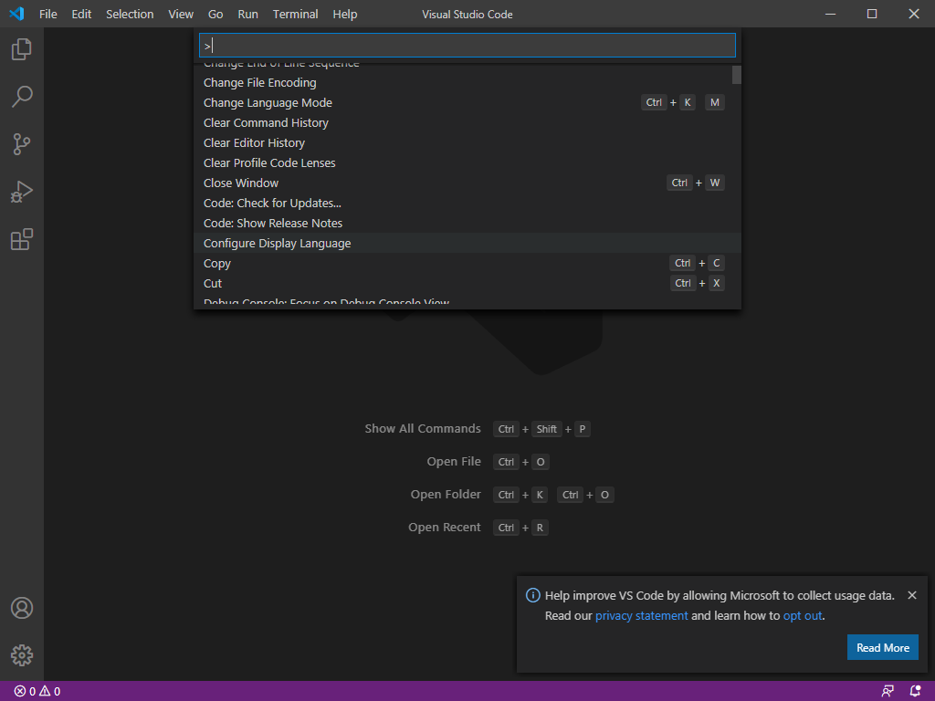Click the errors count status bar item
This screenshot has width=935, height=701.
click(x=25, y=692)
